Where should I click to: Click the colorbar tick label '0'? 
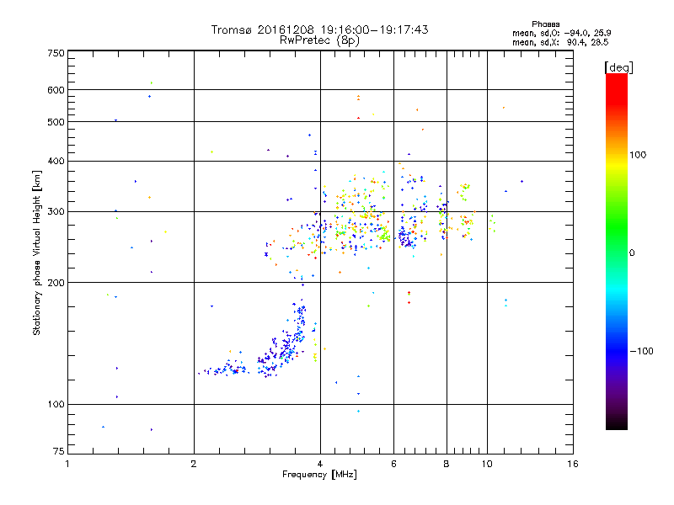coord(632,253)
